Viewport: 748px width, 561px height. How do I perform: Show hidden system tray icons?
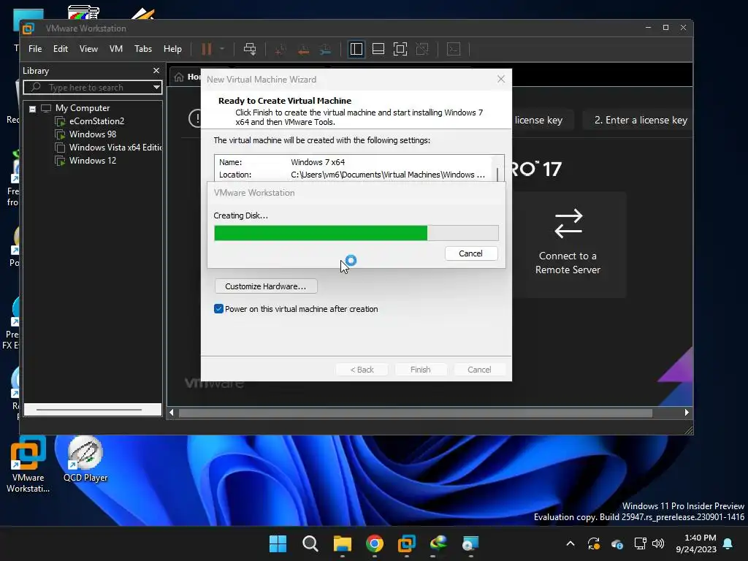click(x=570, y=543)
